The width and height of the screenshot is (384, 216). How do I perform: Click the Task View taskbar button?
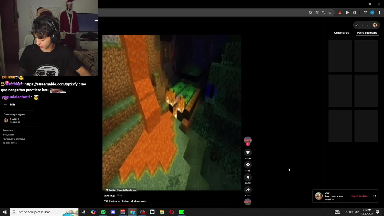coord(83,212)
